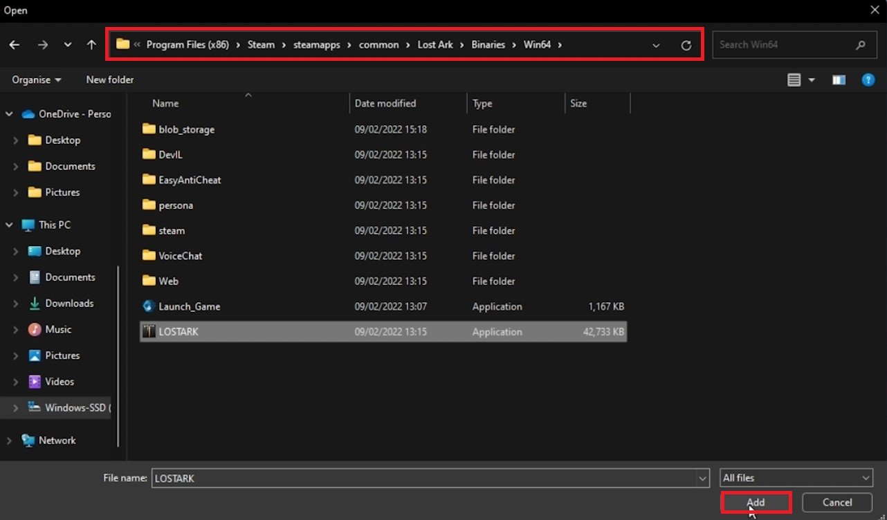Select the Web folder
Viewport: 887px width, 520px height.
point(168,281)
